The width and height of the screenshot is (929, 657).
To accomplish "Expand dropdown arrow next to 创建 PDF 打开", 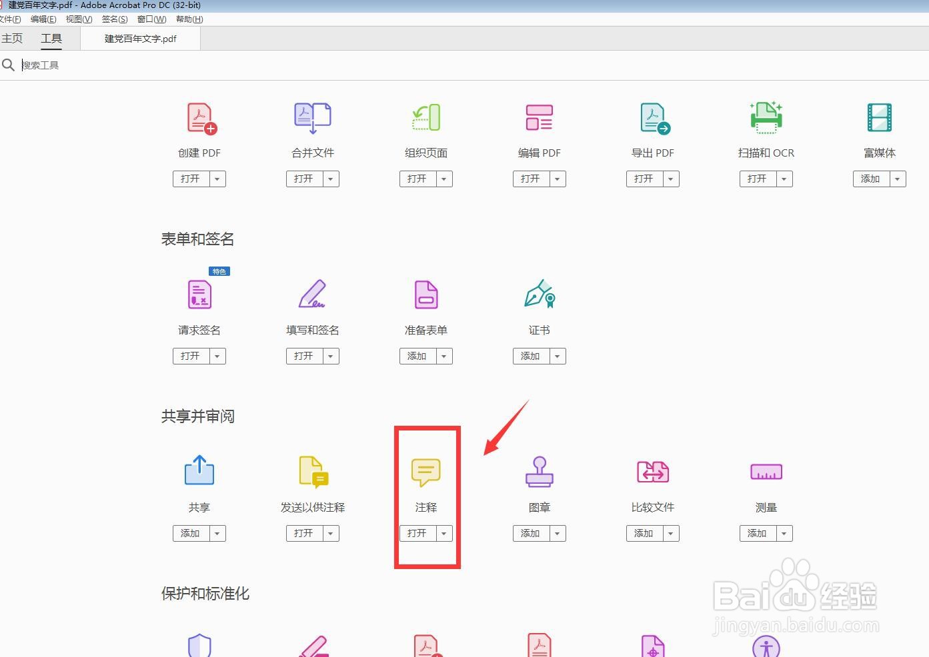I will point(217,179).
